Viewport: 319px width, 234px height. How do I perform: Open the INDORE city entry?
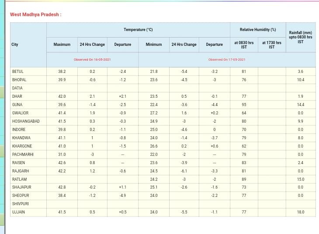tap(19, 130)
